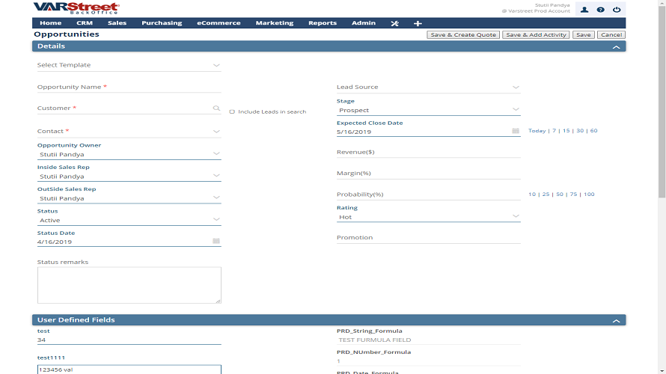Click the Status remarks text area
The width and height of the screenshot is (666, 374).
tap(129, 285)
